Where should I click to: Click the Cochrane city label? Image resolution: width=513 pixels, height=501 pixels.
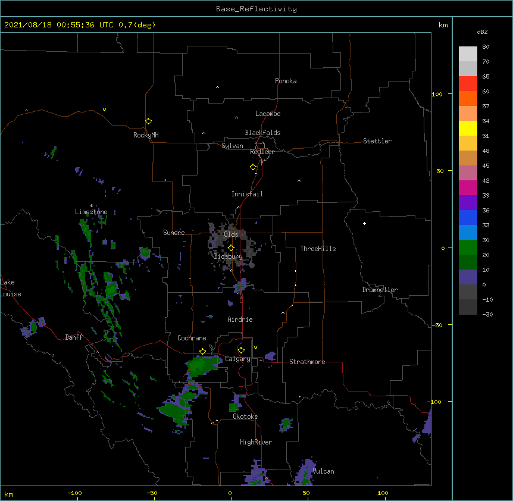[192, 338]
